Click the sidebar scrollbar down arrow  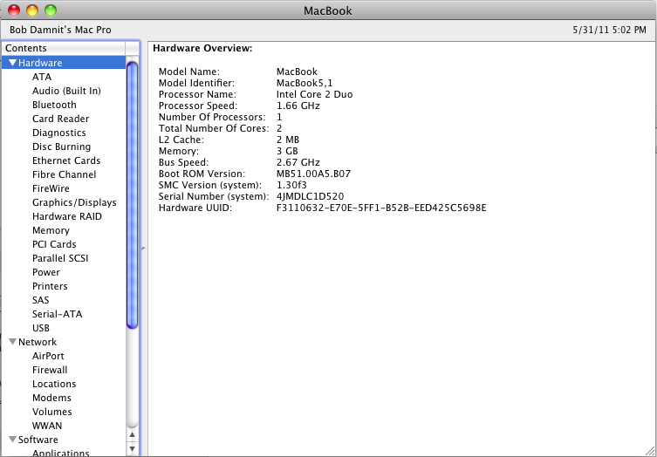pos(133,449)
